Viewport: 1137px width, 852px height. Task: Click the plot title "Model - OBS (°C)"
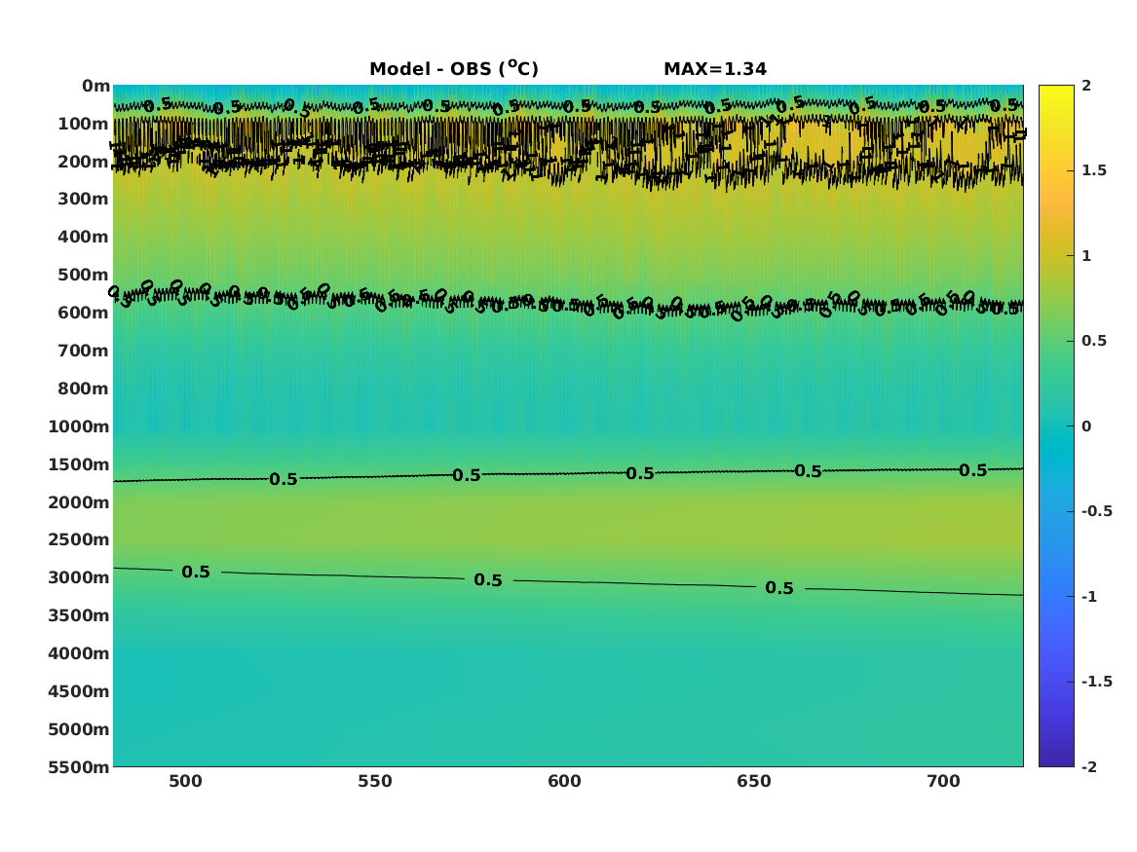click(x=454, y=68)
